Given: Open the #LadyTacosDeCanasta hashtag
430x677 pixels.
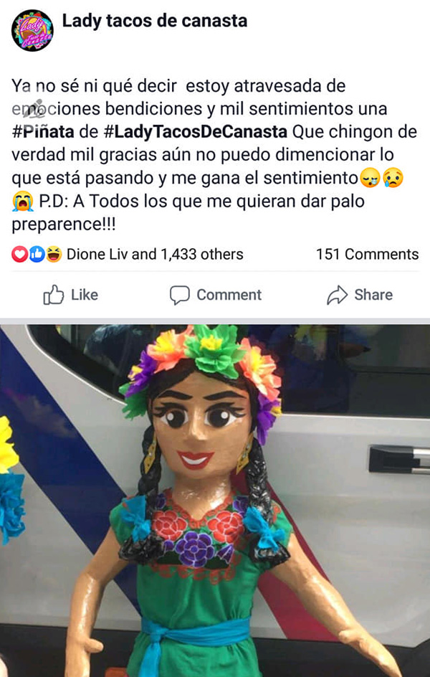Looking at the screenshot, I should click(x=196, y=132).
